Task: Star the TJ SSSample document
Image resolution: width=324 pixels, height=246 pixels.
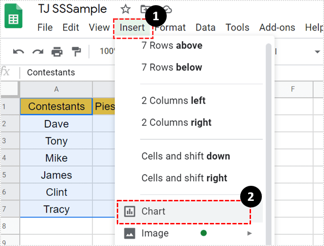Action: pyautogui.click(x=125, y=9)
